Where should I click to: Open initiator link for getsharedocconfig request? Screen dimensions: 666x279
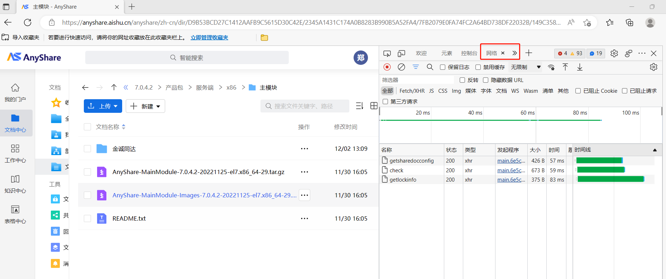511,161
